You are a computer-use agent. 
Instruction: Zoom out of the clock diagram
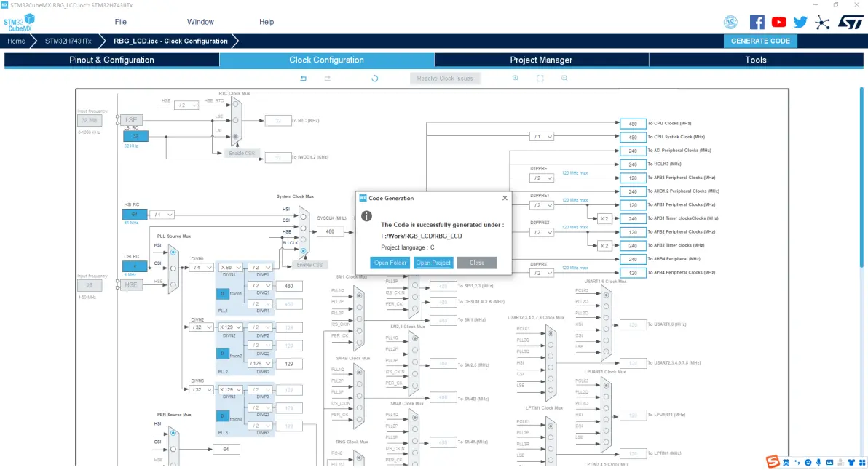(564, 79)
